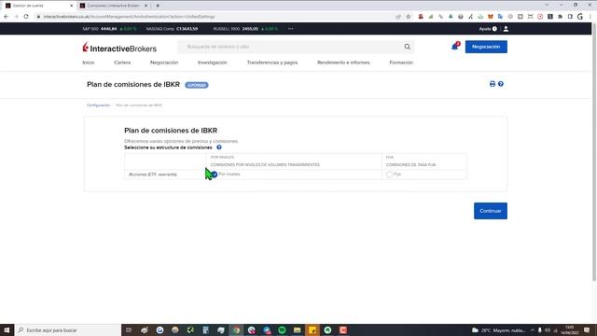Open the notifications bell icon

pyautogui.click(x=454, y=47)
